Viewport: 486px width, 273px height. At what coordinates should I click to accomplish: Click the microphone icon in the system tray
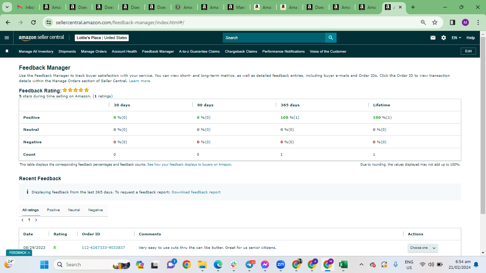point(396,264)
